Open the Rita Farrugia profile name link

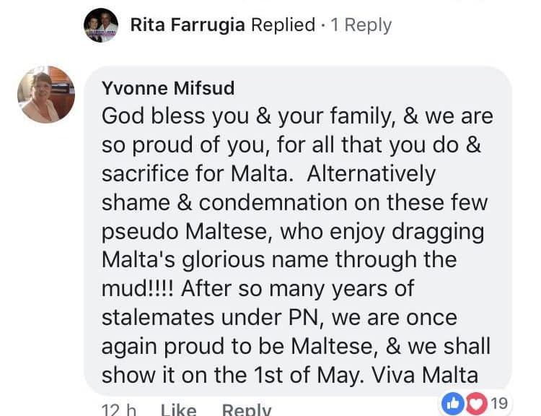pos(188,25)
